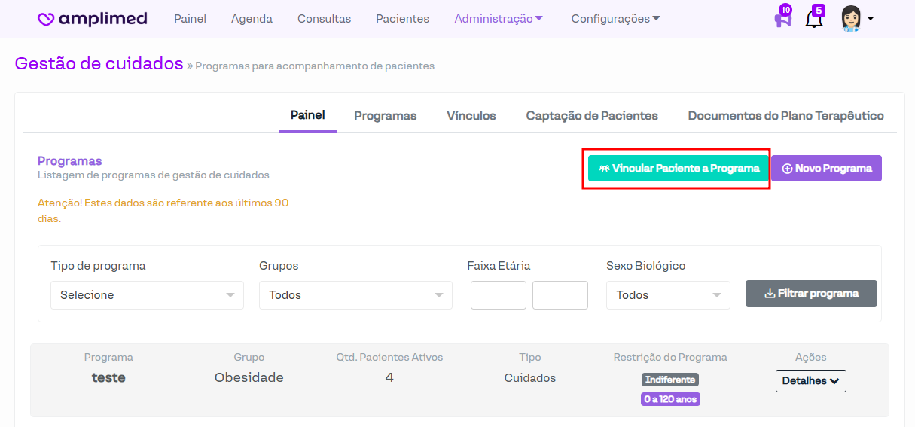Viewport: 915px width, 427px height.
Task: Expand the Grupos dropdown
Action: coord(355,295)
